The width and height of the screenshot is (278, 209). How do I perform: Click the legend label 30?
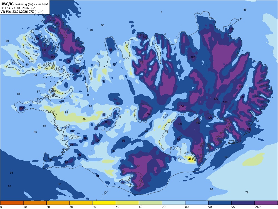71,207
